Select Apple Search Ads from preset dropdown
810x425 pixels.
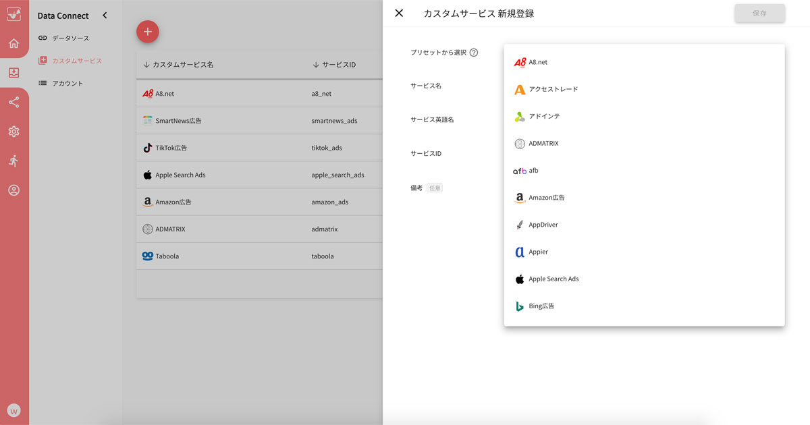click(x=644, y=279)
